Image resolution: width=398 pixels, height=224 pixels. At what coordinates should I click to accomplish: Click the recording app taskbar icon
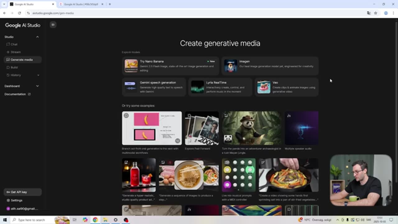[x=126, y=220]
